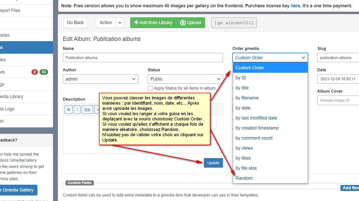Click the Go Back button
Viewport: 359px width, 201px height.
(x=75, y=23)
